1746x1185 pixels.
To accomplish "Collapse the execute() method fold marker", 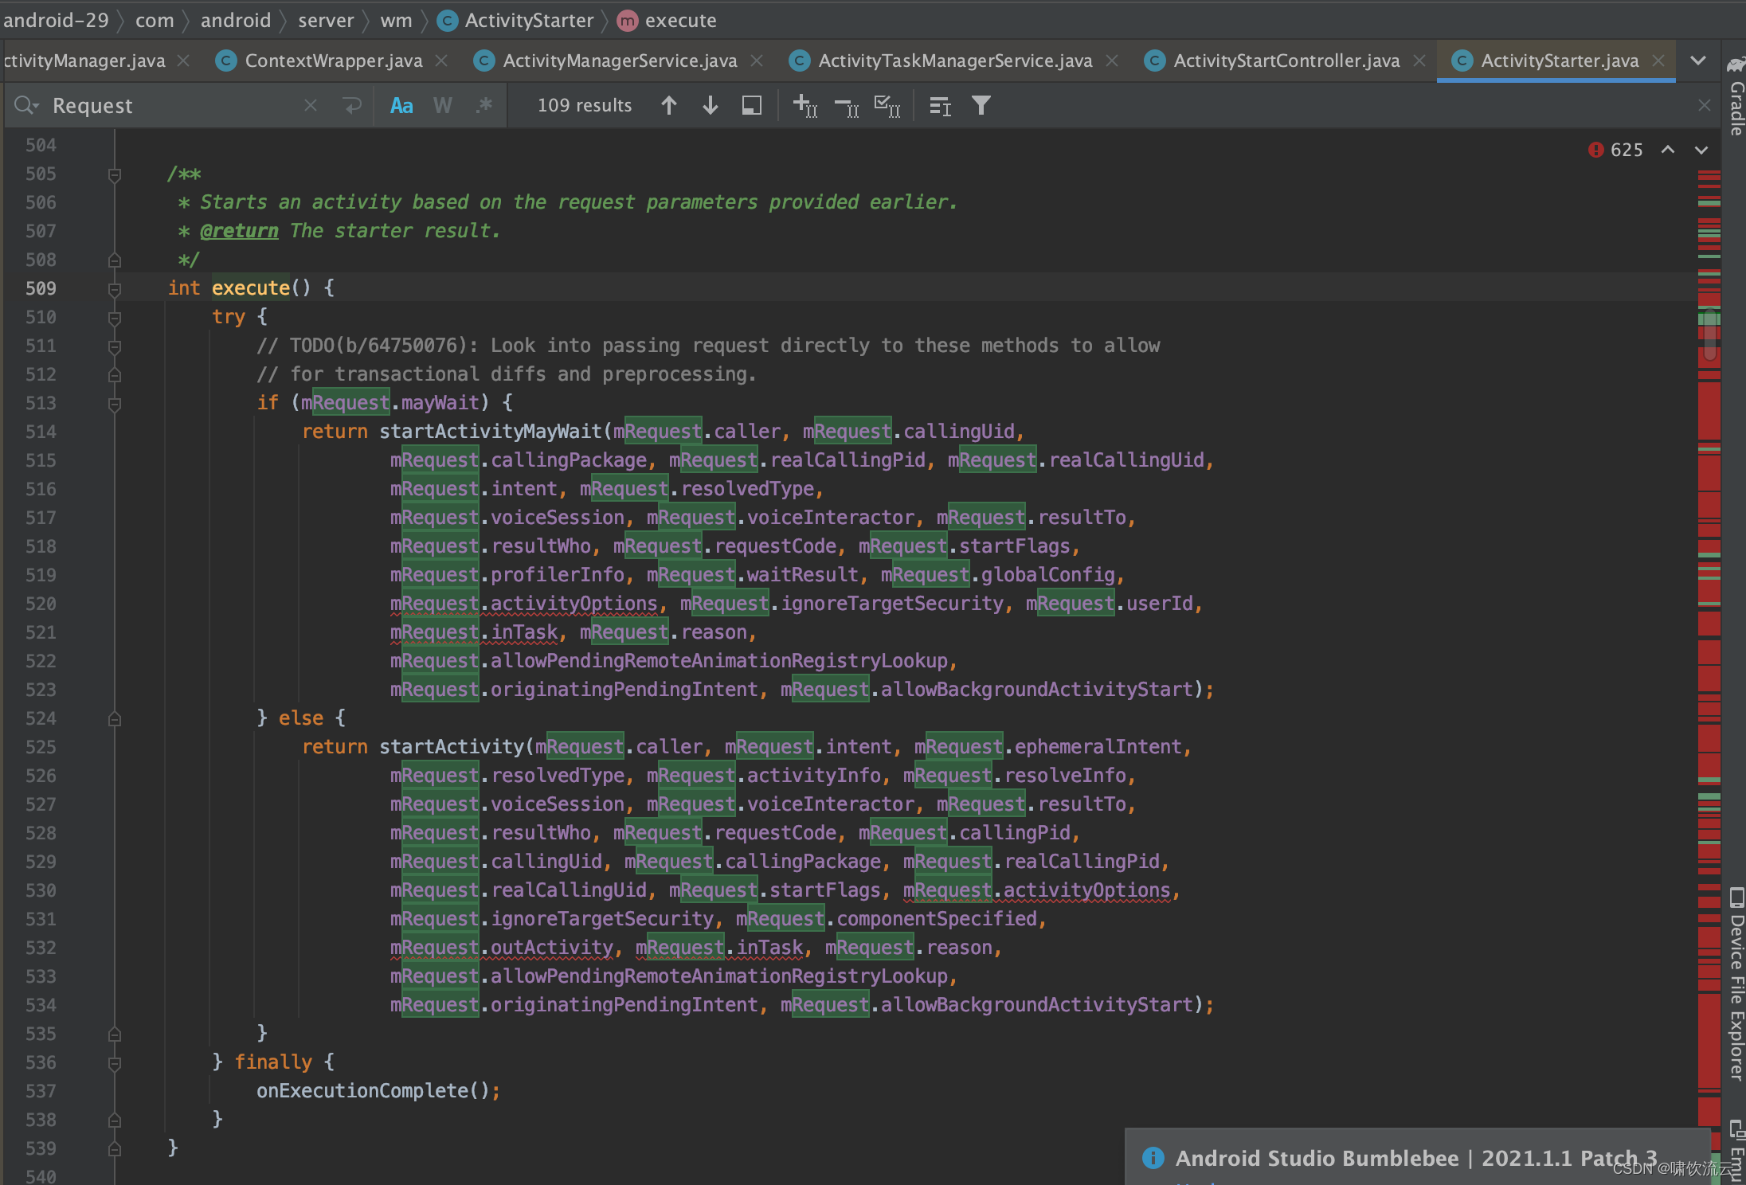I will tap(115, 288).
